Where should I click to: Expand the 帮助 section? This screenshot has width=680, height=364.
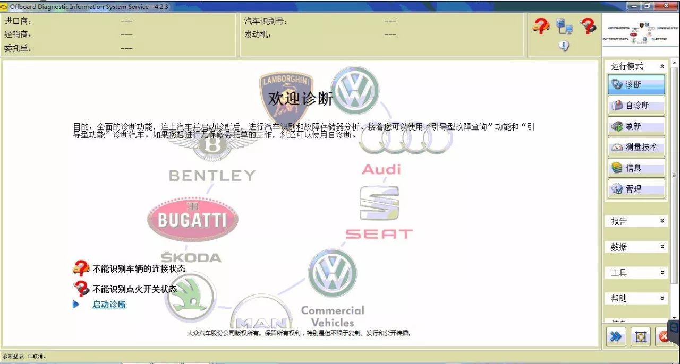pyautogui.click(x=636, y=298)
